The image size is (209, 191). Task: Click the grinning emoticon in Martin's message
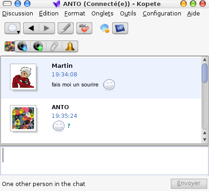(109, 85)
